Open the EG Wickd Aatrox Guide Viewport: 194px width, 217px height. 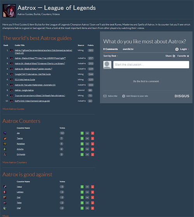tap(25, 80)
